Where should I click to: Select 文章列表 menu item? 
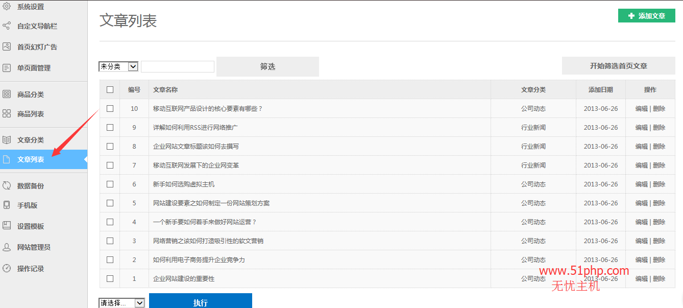[x=43, y=159]
